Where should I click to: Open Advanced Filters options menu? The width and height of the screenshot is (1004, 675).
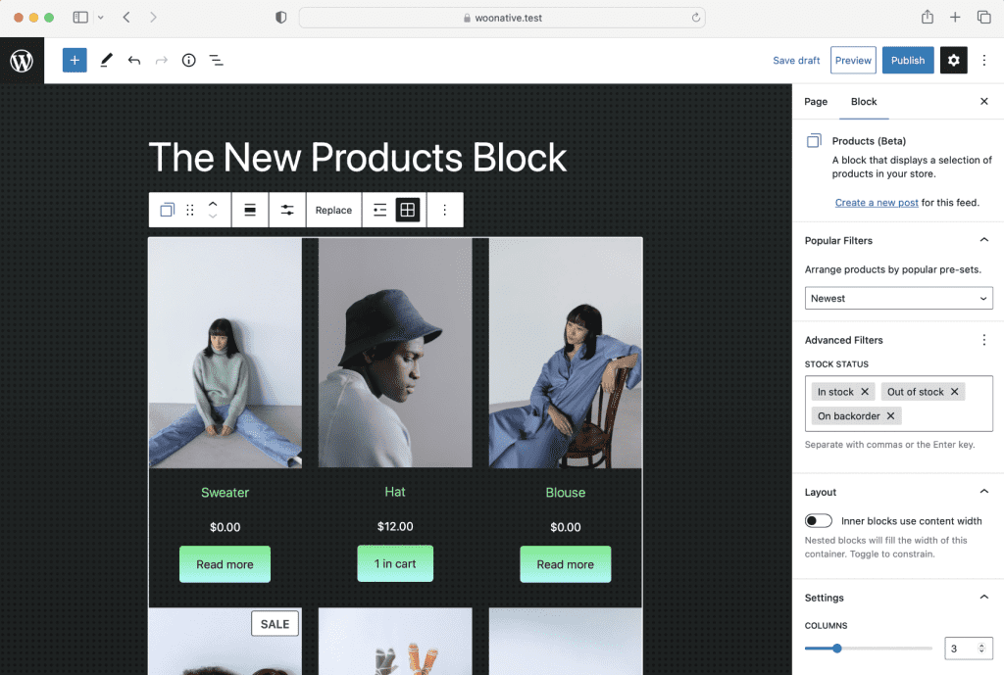point(983,340)
